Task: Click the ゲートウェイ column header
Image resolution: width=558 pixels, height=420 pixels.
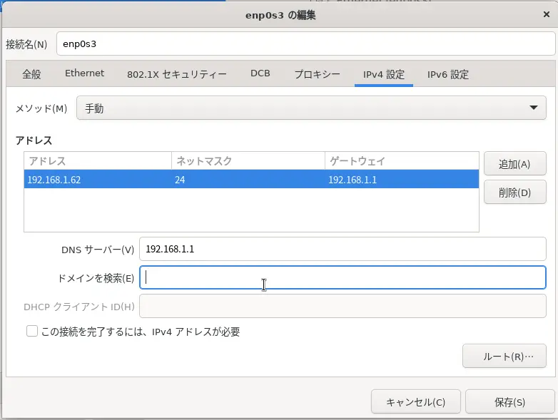Action: (x=402, y=160)
